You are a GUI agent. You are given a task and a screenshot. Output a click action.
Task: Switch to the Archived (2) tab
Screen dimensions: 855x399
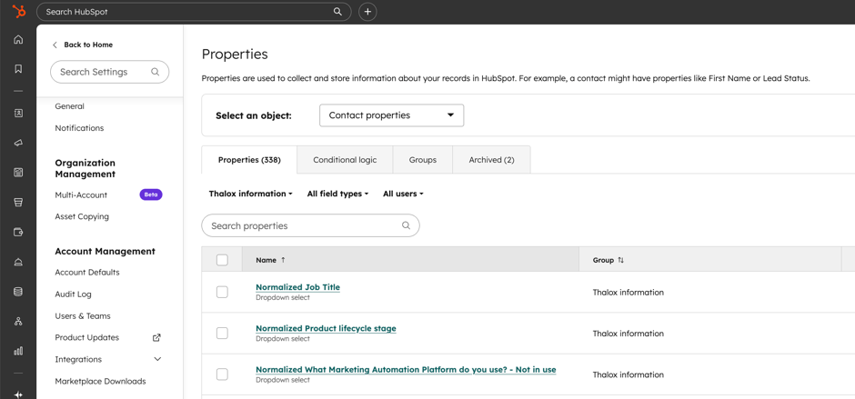[x=491, y=160]
